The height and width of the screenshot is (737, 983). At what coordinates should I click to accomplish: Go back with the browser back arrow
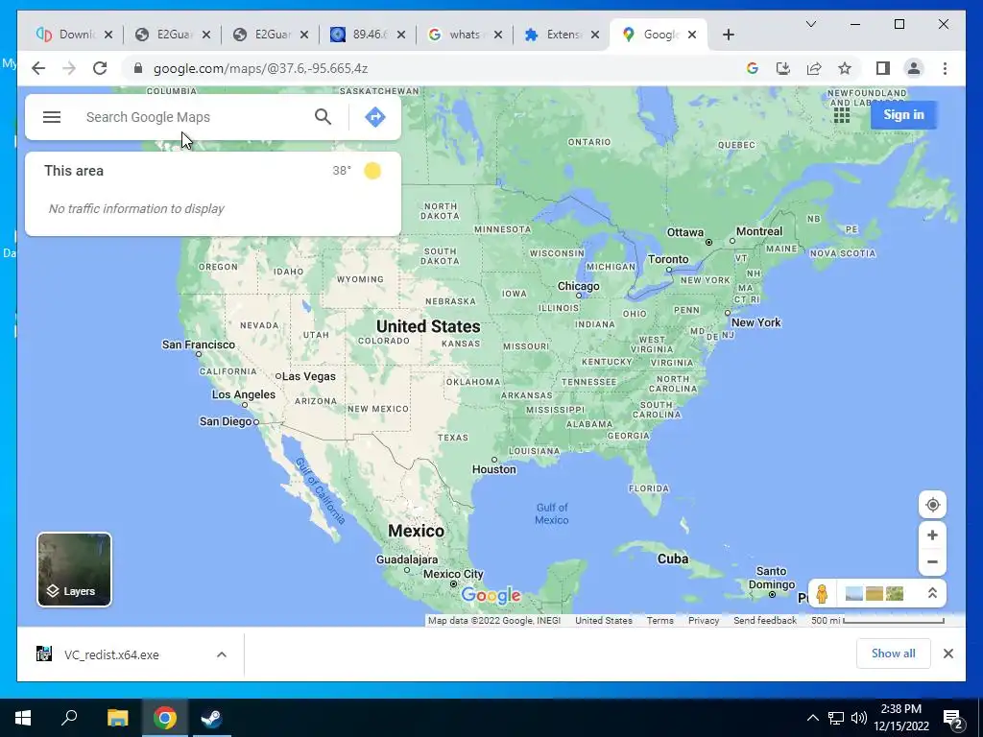pos(38,68)
